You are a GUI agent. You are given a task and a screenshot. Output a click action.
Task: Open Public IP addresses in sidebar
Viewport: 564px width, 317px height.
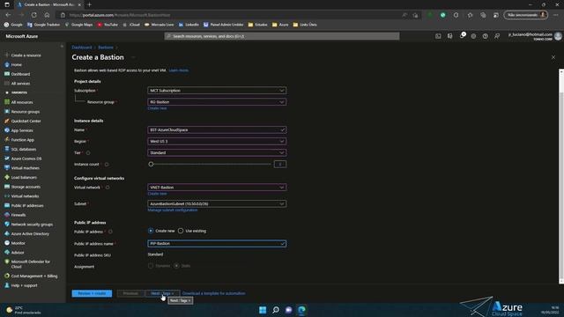(x=27, y=205)
